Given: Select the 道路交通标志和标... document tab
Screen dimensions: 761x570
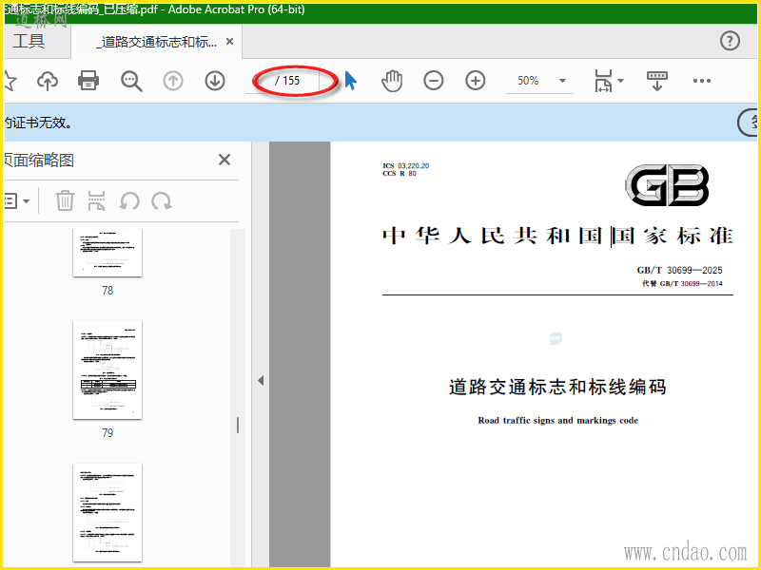Looking at the screenshot, I should coord(158,42).
